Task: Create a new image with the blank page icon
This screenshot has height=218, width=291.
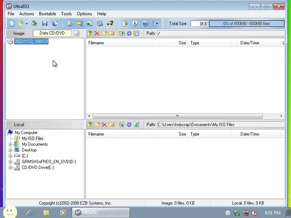Action: coord(12,24)
